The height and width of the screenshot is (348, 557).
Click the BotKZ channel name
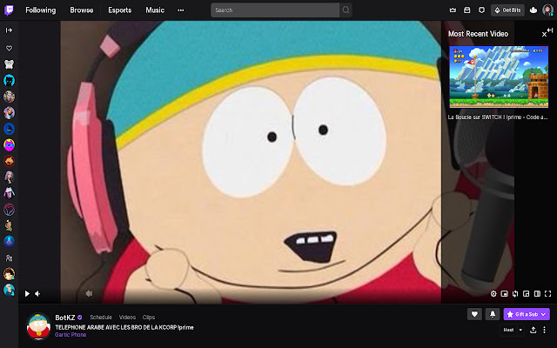pos(65,318)
